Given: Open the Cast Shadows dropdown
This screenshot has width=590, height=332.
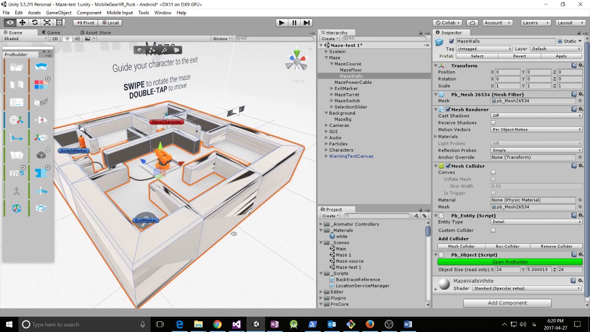Looking at the screenshot, I should [x=537, y=116].
